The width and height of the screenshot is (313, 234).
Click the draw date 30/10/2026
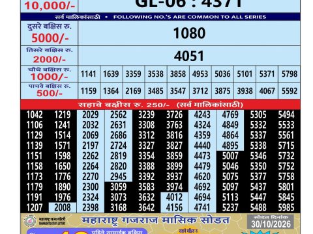271,224
